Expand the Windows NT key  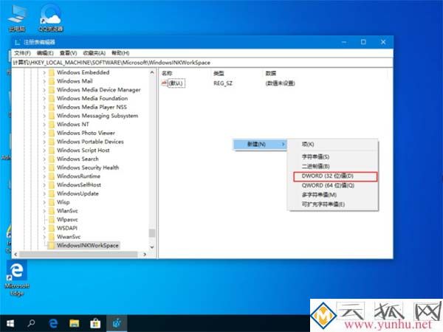[x=44, y=125]
